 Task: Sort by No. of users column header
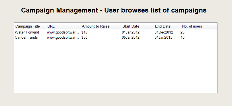coord(198,26)
